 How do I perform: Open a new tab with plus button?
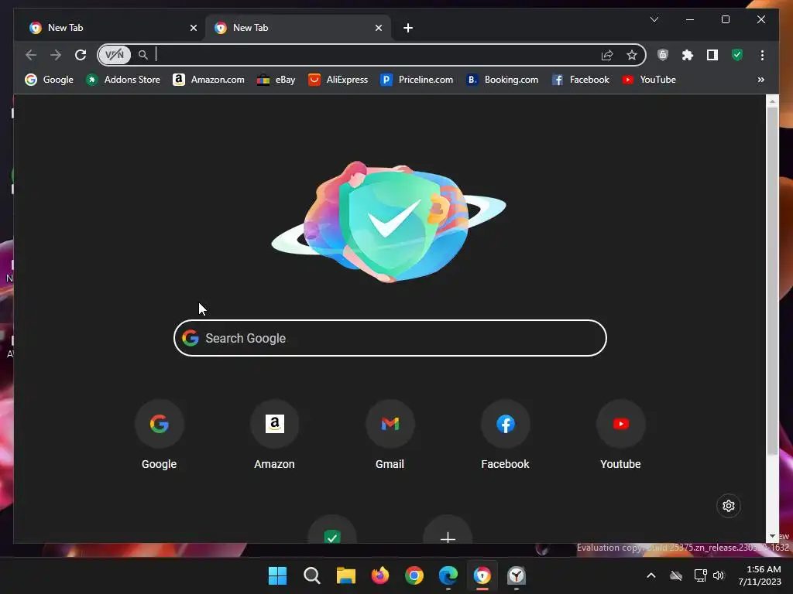click(408, 28)
